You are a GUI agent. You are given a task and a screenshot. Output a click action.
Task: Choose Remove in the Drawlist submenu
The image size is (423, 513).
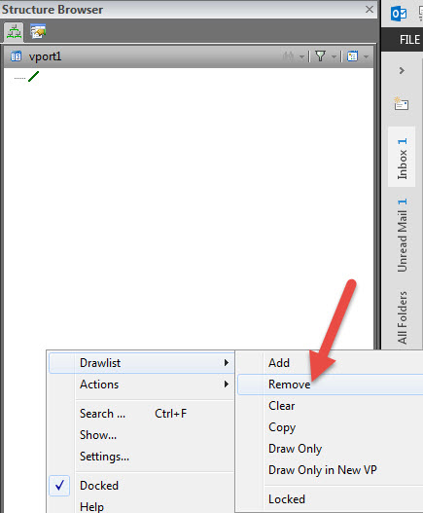pyautogui.click(x=331, y=385)
